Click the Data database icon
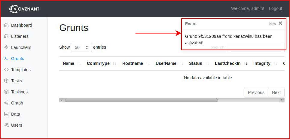 pyautogui.click(x=6, y=114)
